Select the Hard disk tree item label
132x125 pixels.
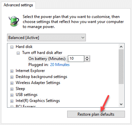point(24,47)
